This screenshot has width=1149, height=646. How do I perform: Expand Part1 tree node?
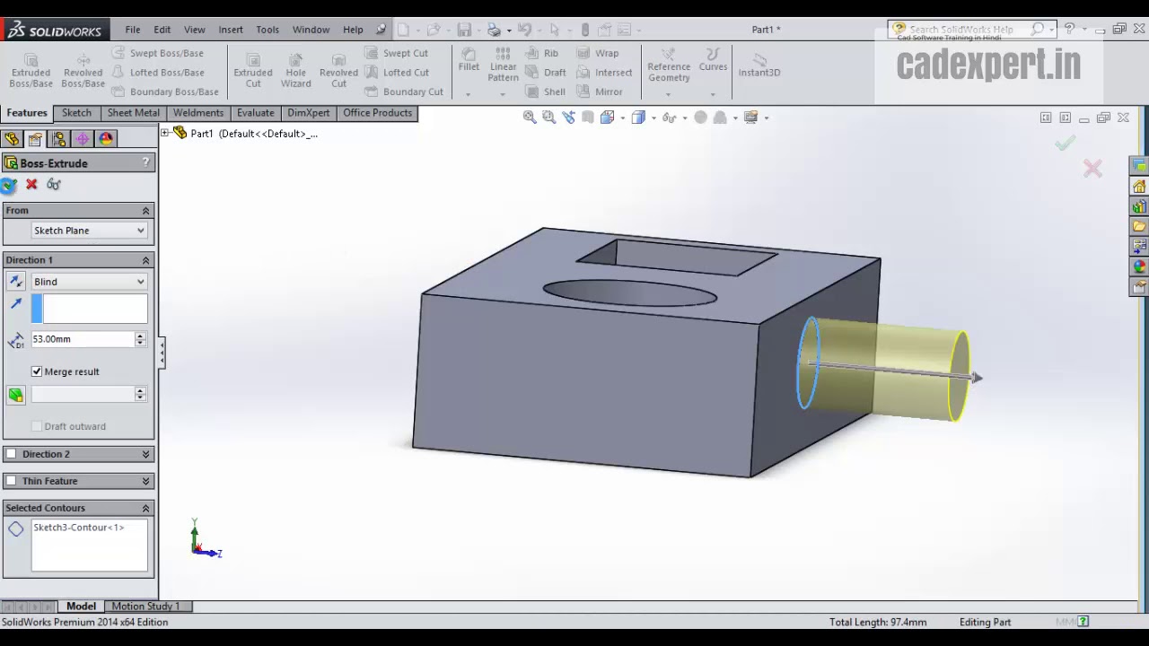[164, 133]
